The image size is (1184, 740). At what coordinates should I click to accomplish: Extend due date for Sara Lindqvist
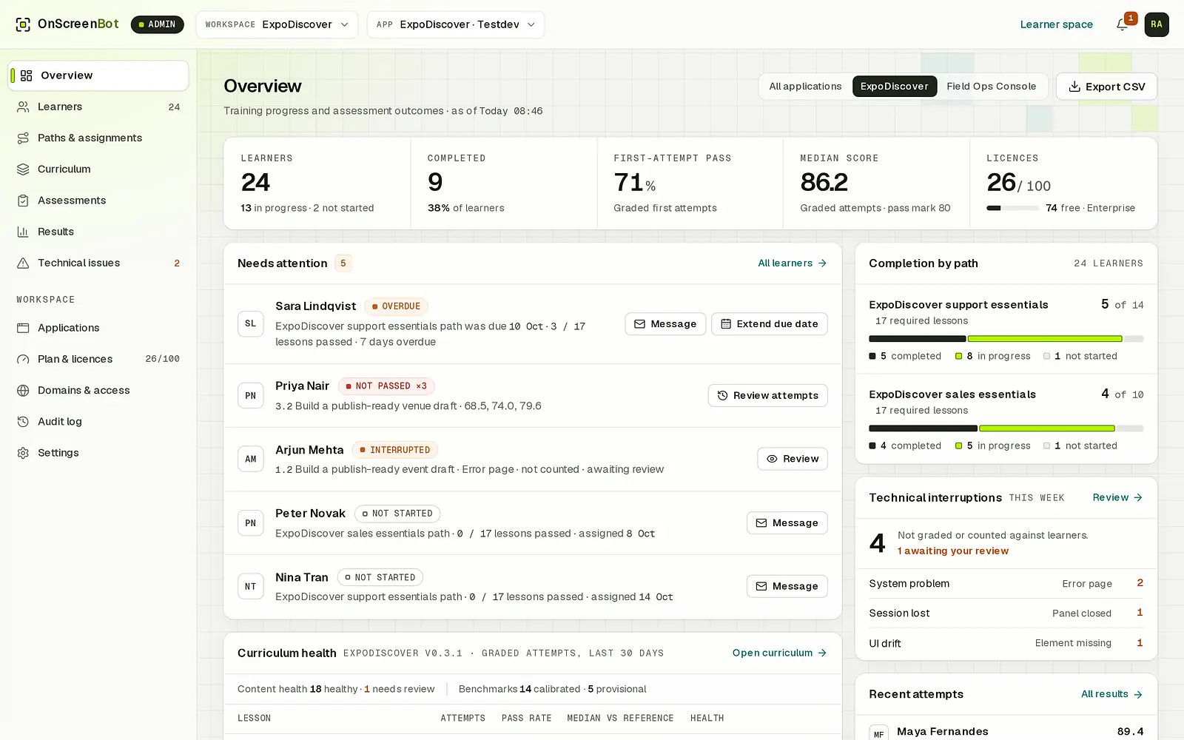(x=770, y=324)
